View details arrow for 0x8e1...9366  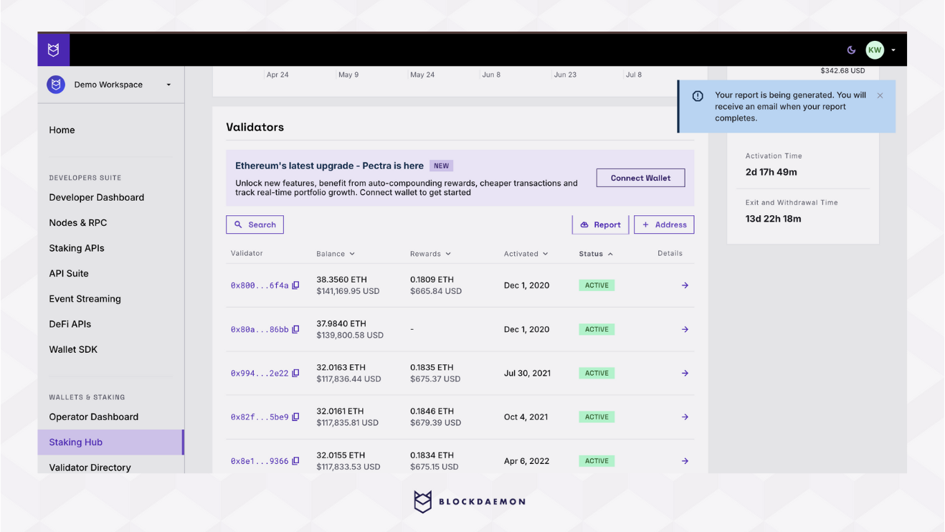[x=685, y=461]
